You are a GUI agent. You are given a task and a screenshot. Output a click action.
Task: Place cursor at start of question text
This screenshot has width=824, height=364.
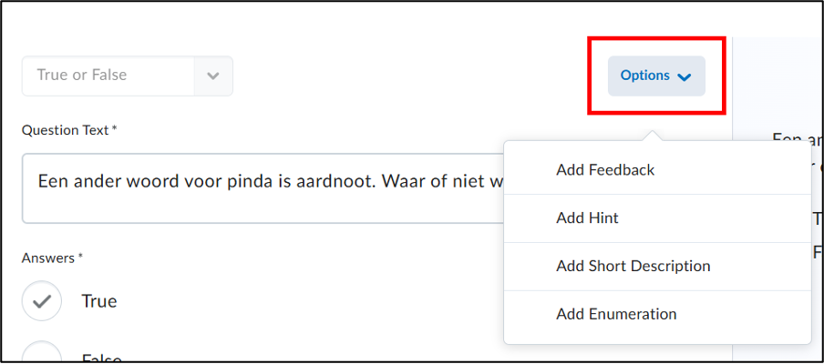pos(39,180)
